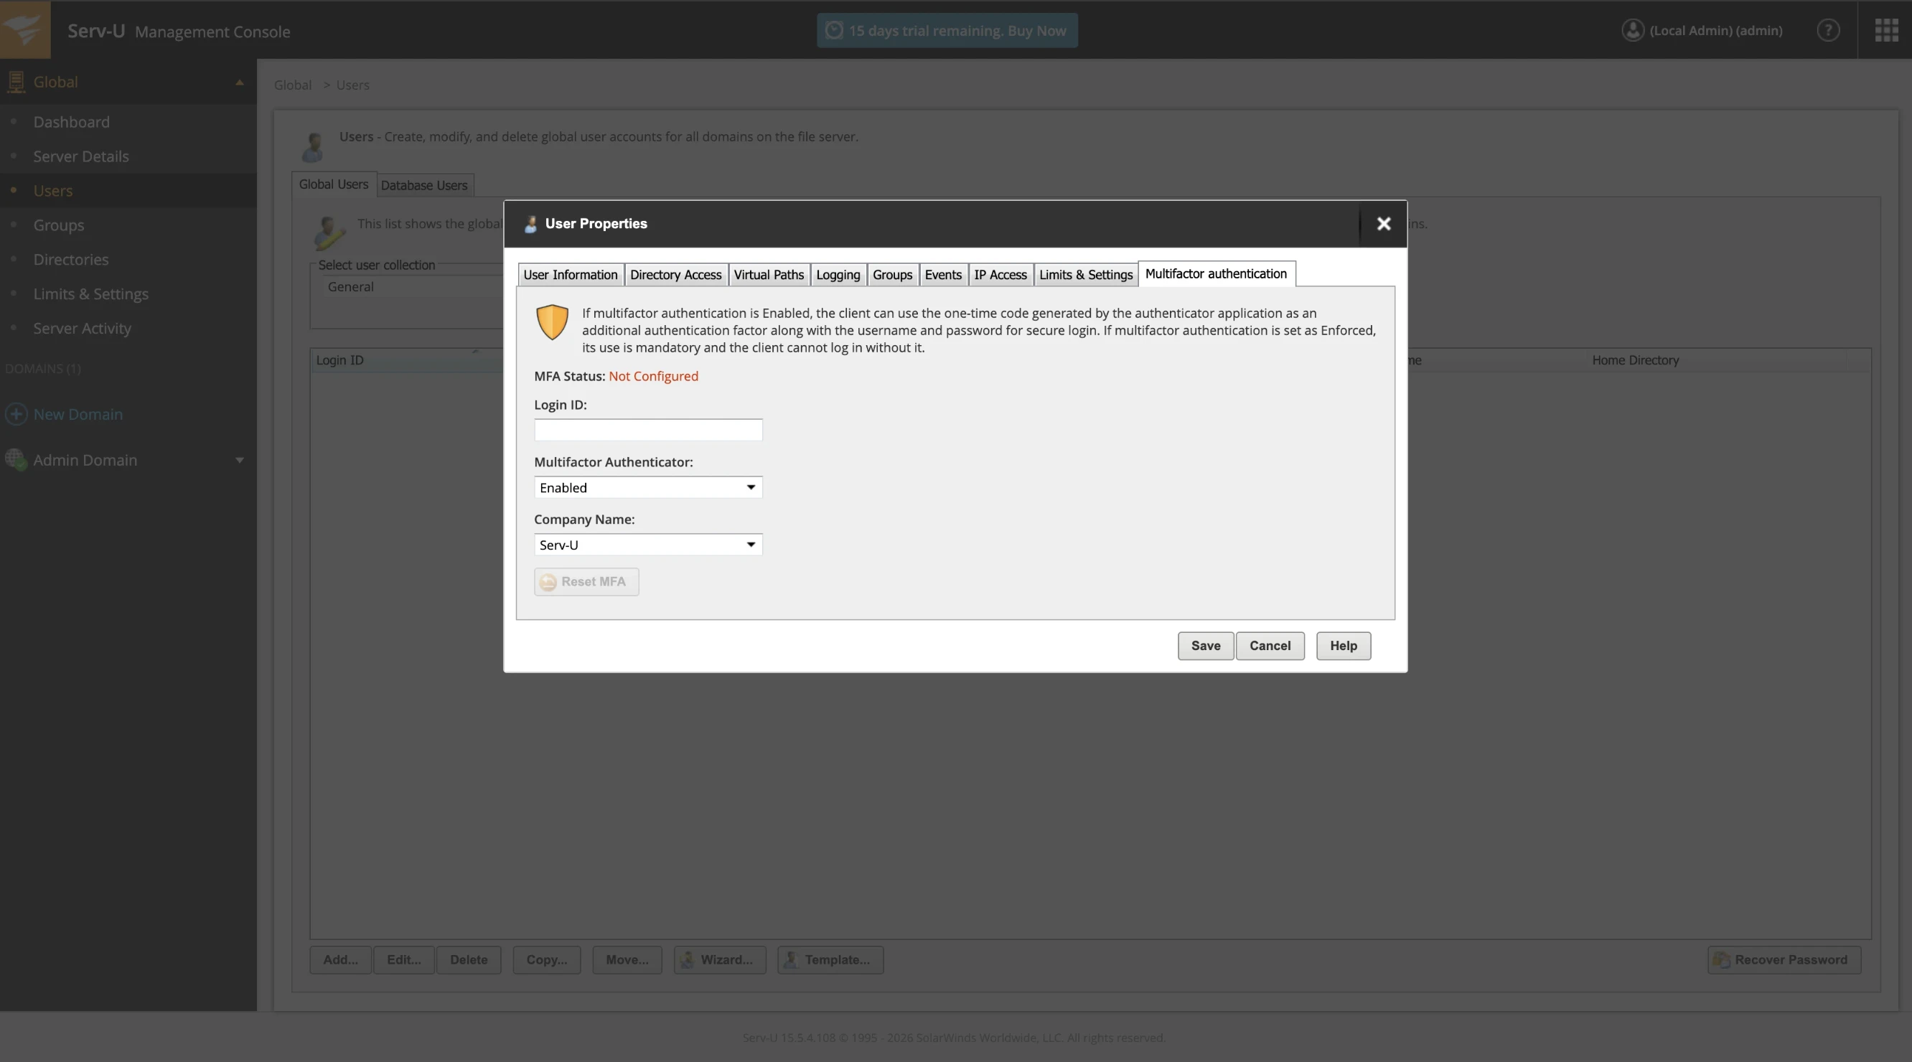This screenshot has width=1912, height=1062.
Task: Open the Company Name dropdown
Action: pyautogui.click(x=648, y=545)
